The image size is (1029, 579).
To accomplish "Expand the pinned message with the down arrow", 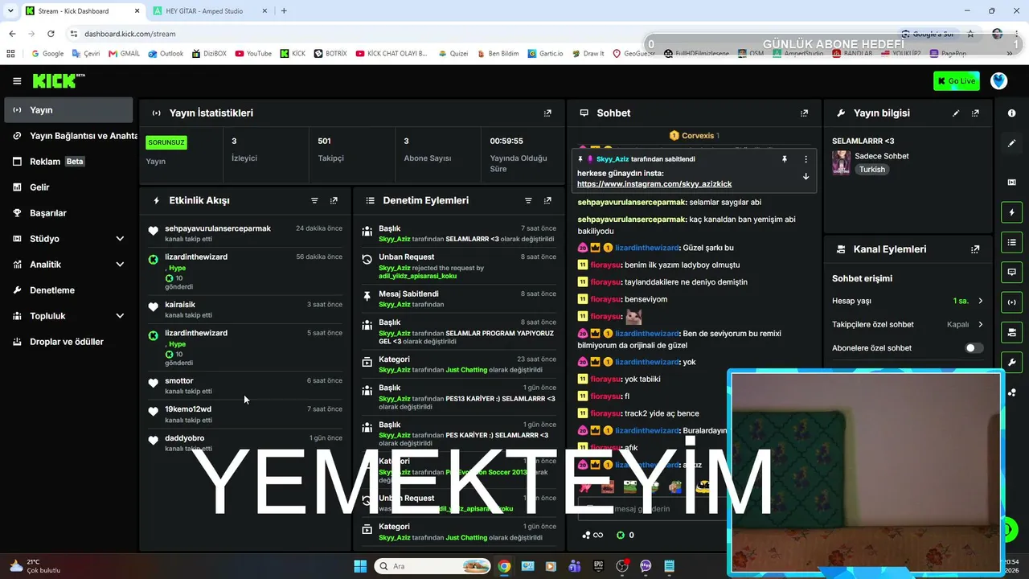I will pyautogui.click(x=806, y=177).
